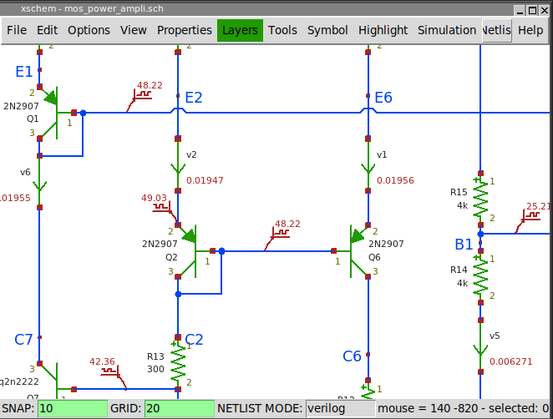The image size is (553, 419).
Task: Open the Symbol menu dropdown
Action: click(327, 30)
